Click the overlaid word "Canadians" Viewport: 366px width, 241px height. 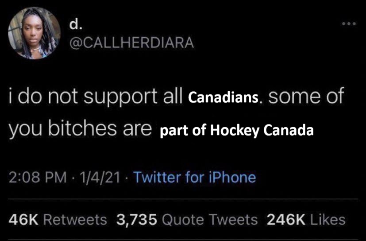pos(223,97)
